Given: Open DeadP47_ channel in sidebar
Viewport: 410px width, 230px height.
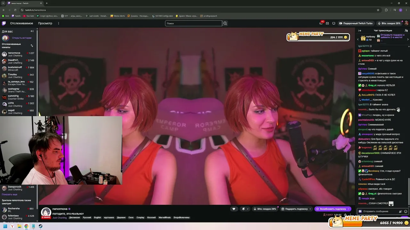Looking at the screenshot, I should coord(18,61).
